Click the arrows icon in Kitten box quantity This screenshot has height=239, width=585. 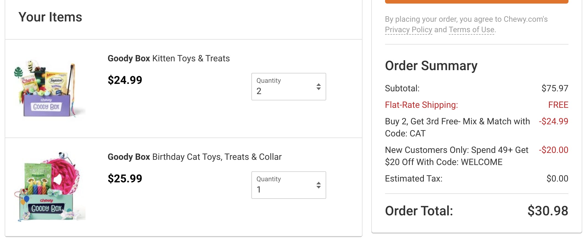pos(318,87)
